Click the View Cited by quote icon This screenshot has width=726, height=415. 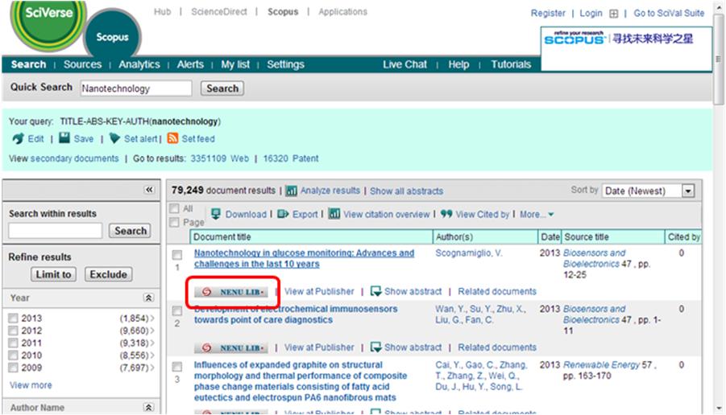(446, 215)
